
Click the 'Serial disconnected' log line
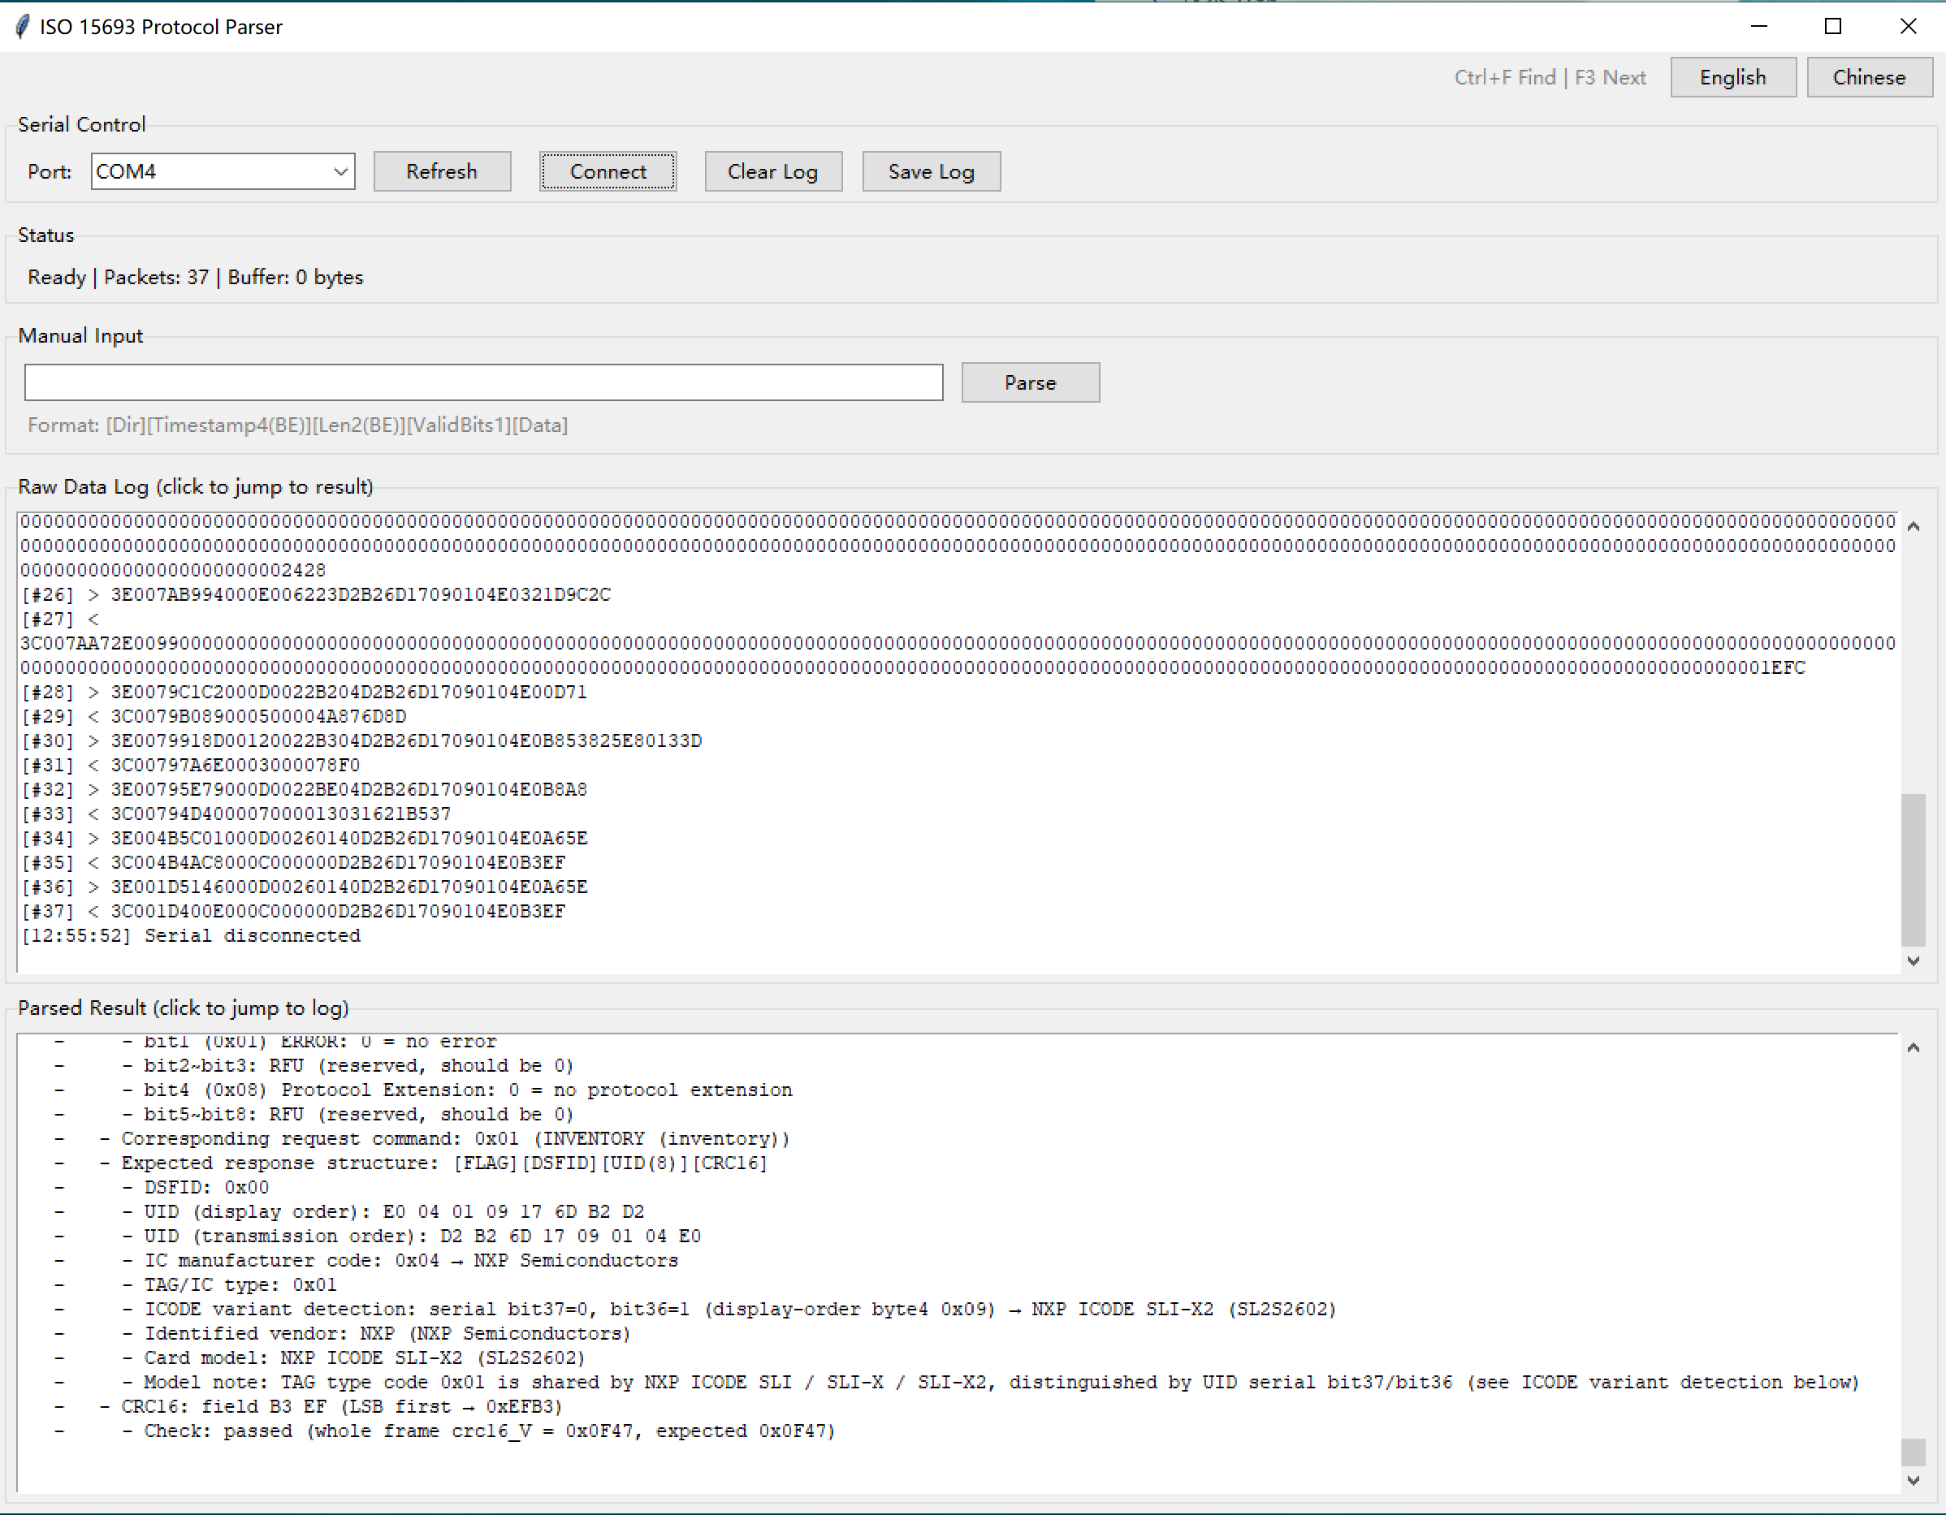point(191,935)
